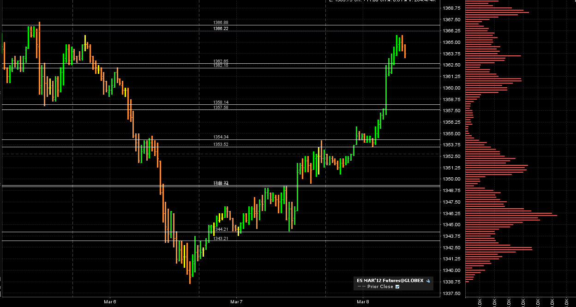Screen dimensions: 576x307
Task: Click the 1345.00 price axis label
Action: pos(451,225)
